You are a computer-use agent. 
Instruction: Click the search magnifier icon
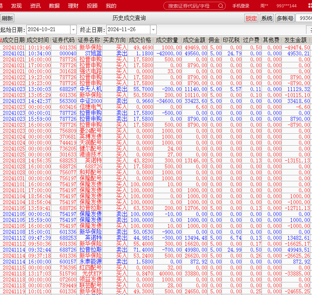click(x=221, y=6)
